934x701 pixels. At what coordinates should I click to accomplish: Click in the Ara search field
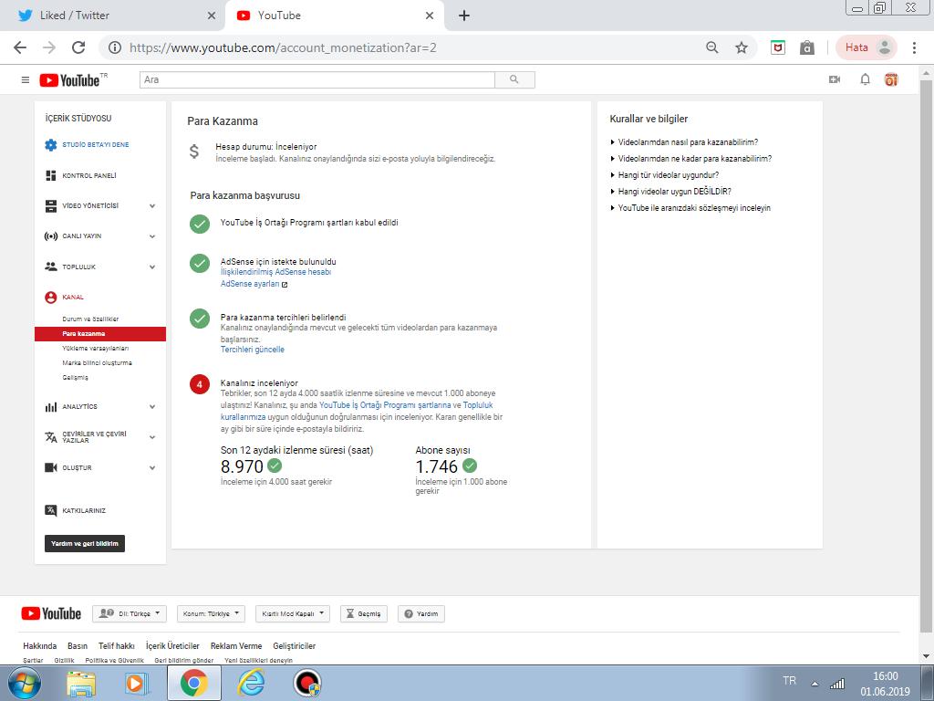(x=317, y=80)
